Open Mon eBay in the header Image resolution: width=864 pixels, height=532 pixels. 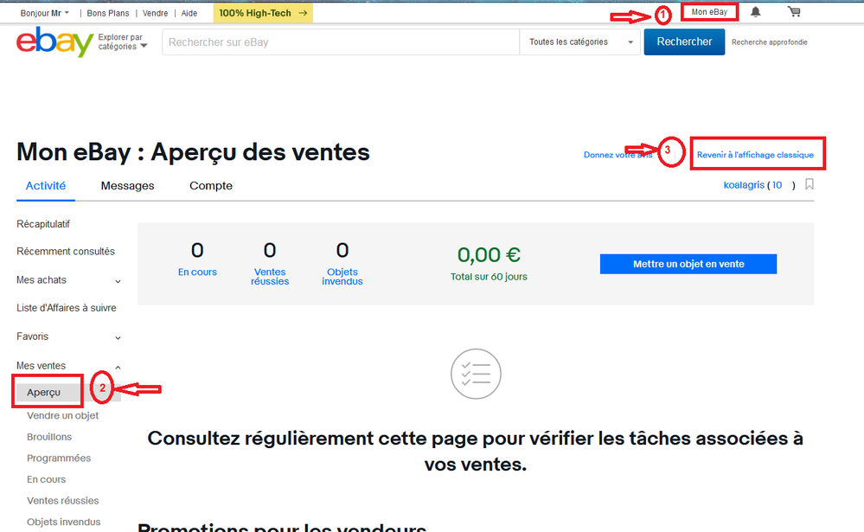pos(709,11)
